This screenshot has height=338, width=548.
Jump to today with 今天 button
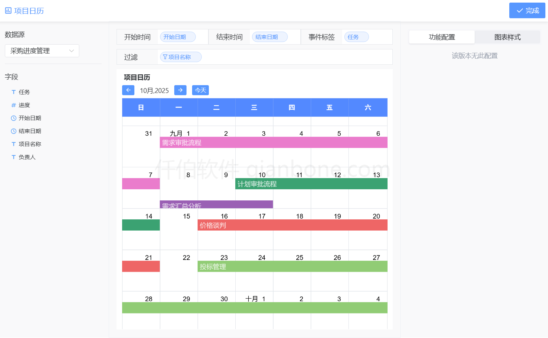coord(200,90)
